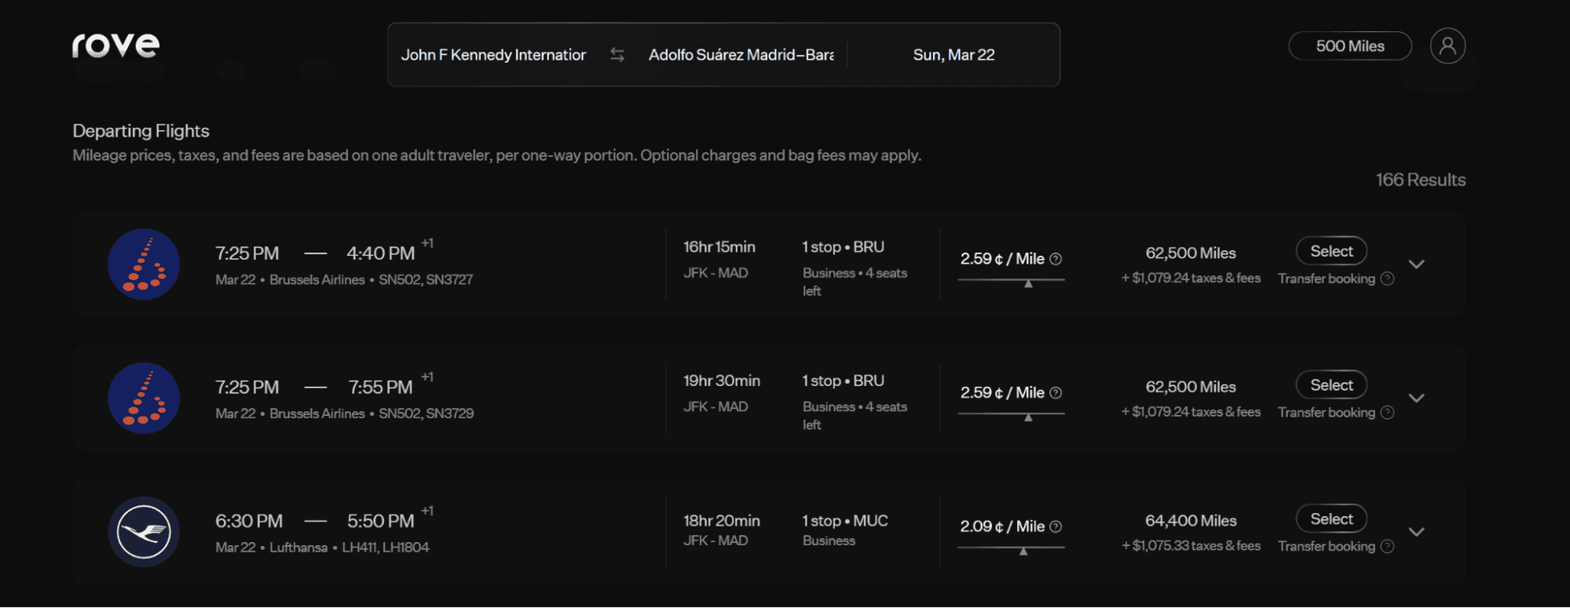
Task: Click '19hr 30min' duration text
Action: tap(722, 380)
